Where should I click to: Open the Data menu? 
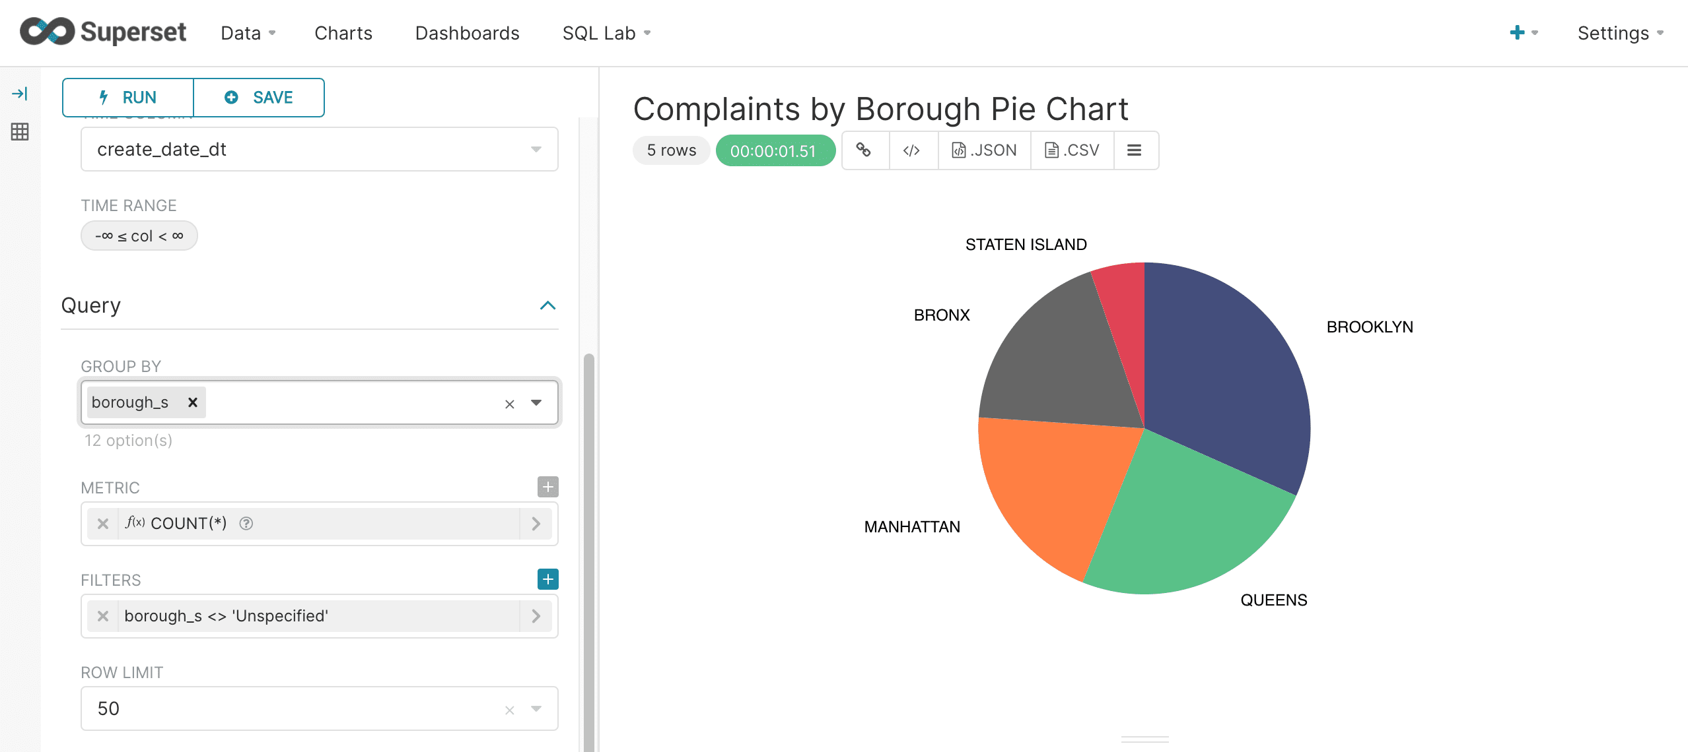248,33
